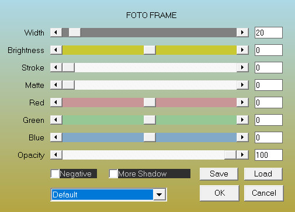Decrease Brightness with its left arrow
295x212 pixels.
(x=56, y=50)
